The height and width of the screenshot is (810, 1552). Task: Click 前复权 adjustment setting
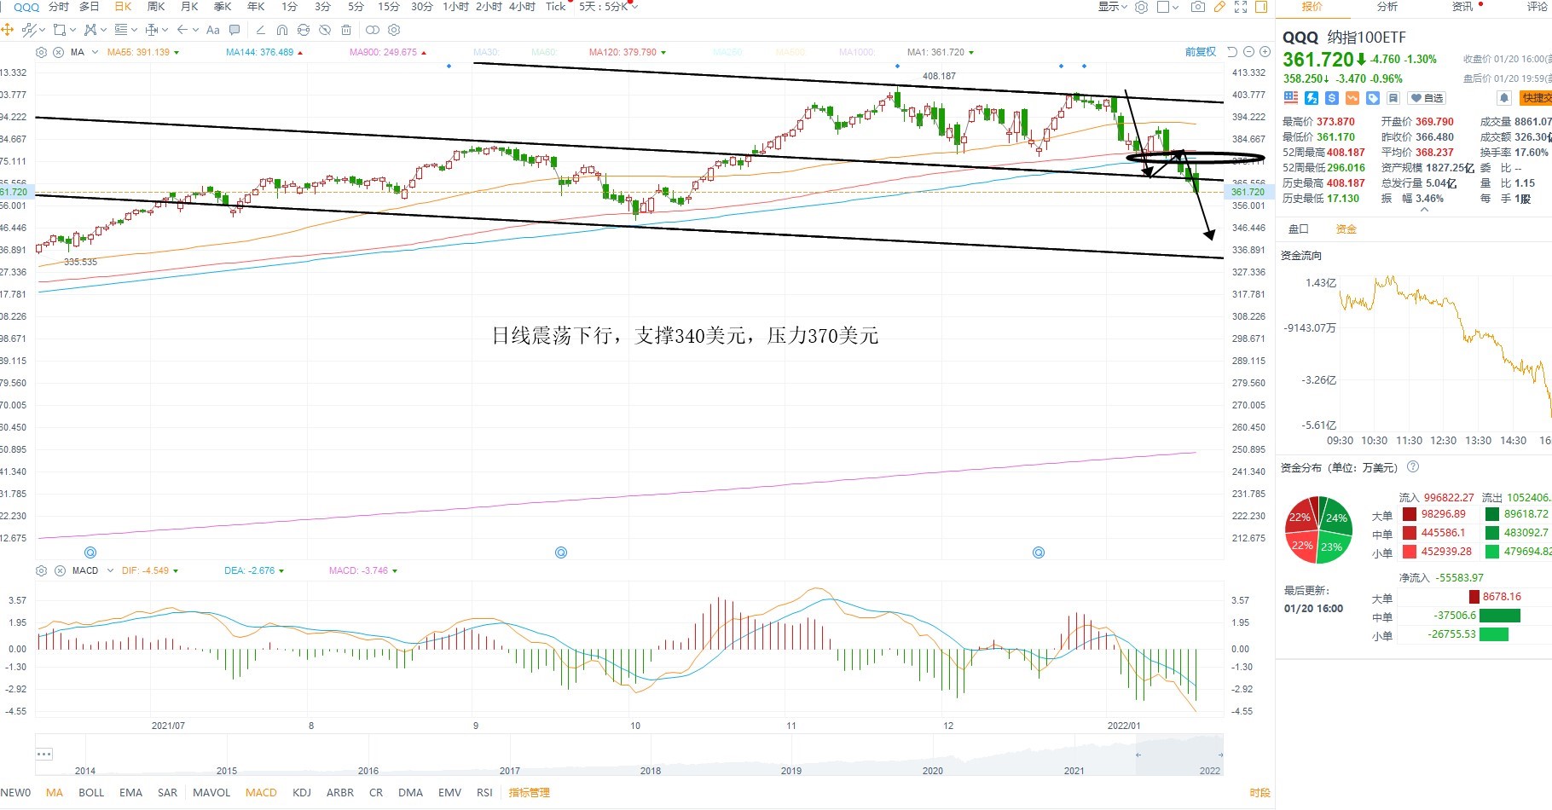click(x=1201, y=52)
